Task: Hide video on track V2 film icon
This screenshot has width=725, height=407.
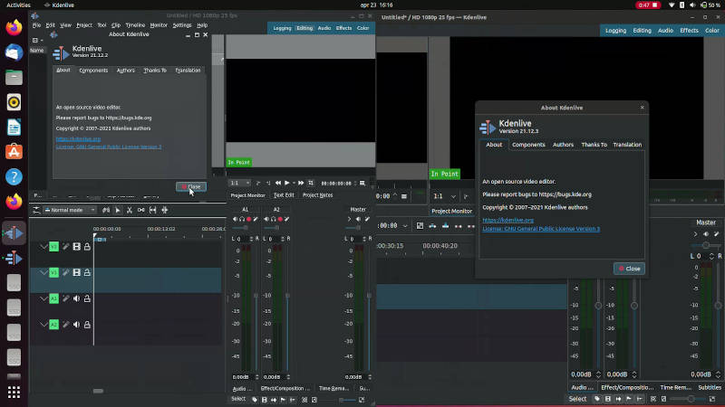Action: tap(76, 247)
